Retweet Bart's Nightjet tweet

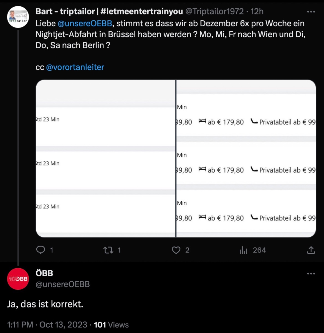[x=108, y=250]
